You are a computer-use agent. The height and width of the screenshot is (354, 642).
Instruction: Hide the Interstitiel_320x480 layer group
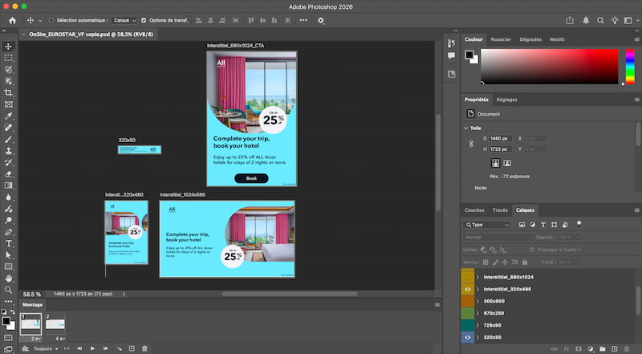468,289
